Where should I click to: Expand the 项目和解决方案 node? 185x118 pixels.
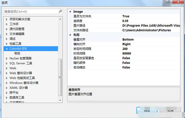(7, 19)
